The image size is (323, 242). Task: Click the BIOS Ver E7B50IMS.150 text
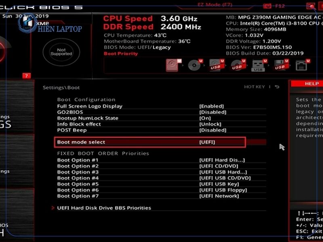coord(259,47)
